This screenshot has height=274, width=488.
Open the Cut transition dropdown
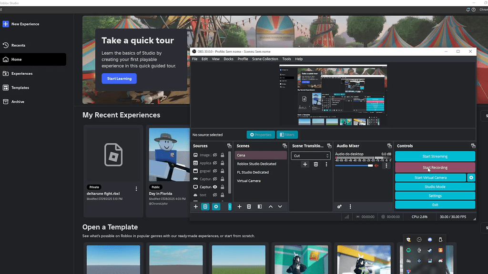[311, 156]
